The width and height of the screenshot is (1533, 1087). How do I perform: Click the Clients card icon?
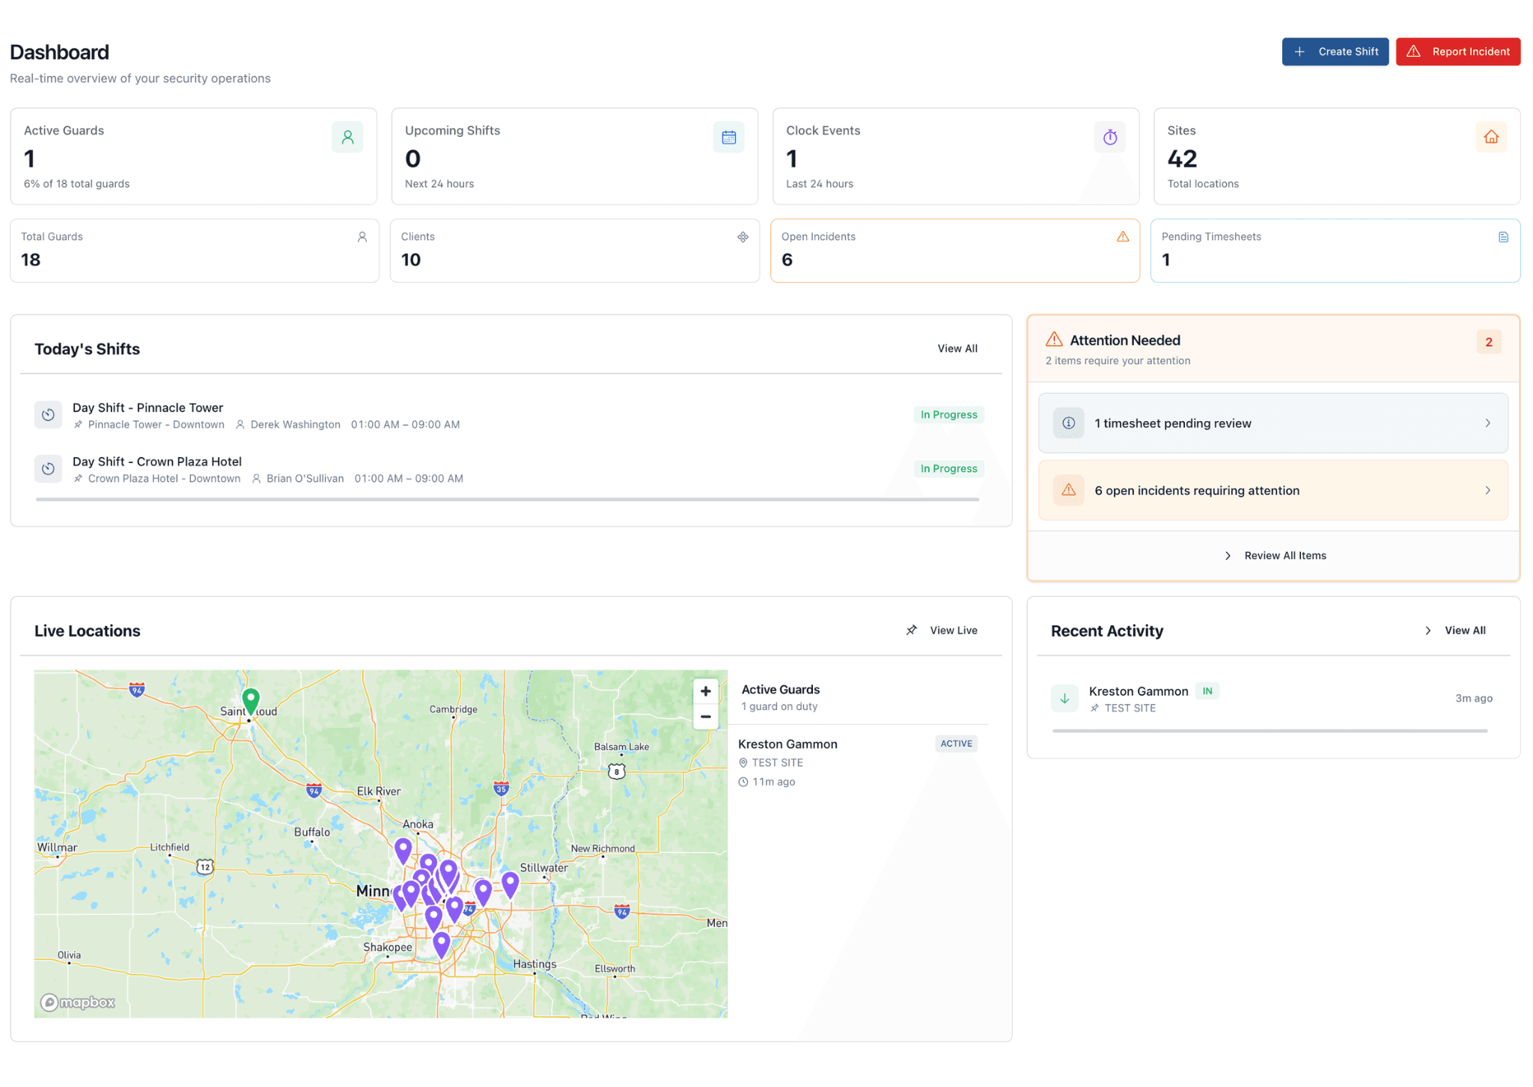pos(743,237)
